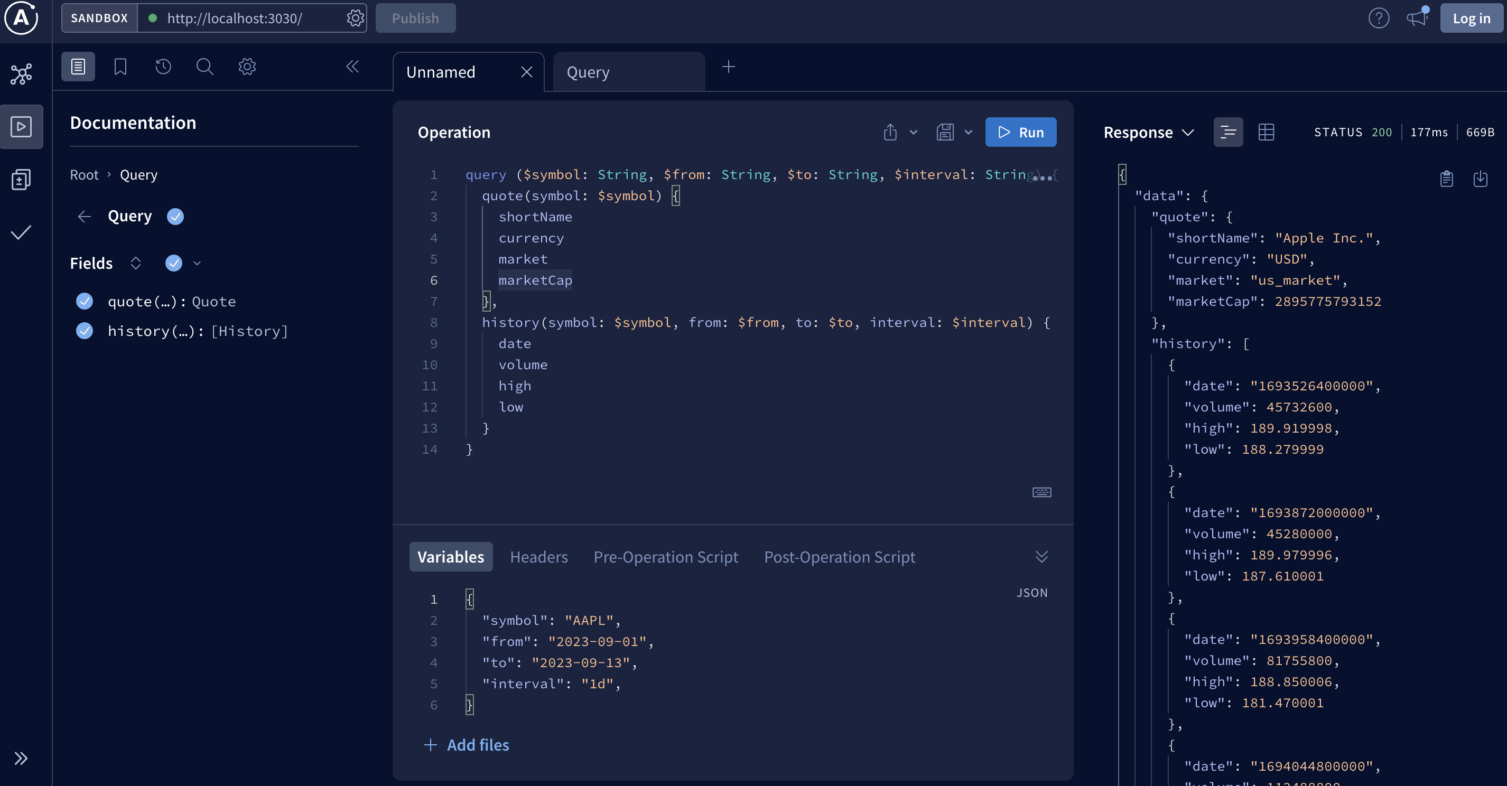The image size is (1507, 786).
Task: Click the share operation icon
Action: pos(890,132)
